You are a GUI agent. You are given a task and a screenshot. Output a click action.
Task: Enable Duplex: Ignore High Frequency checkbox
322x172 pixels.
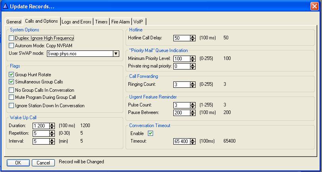(x=12, y=38)
